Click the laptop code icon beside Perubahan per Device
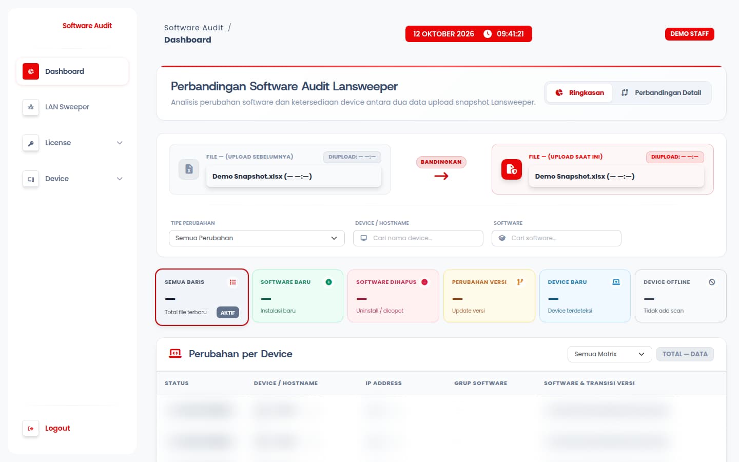The height and width of the screenshot is (462, 739). (x=176, y=354)
